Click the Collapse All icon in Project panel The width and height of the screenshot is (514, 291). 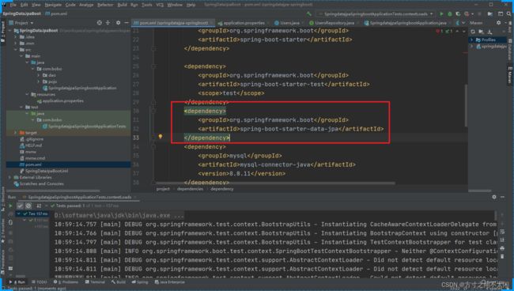[x=108, y=23]
